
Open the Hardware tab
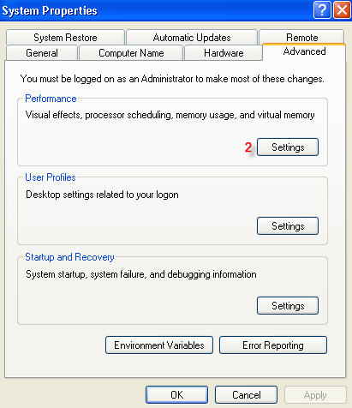tap(224, 53)
